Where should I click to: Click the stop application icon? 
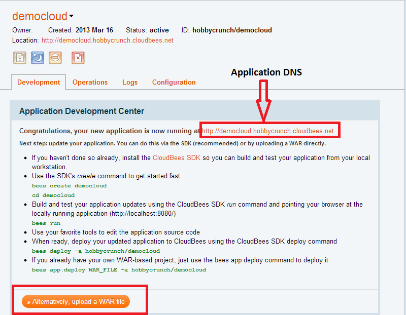(x=55, y=58)
